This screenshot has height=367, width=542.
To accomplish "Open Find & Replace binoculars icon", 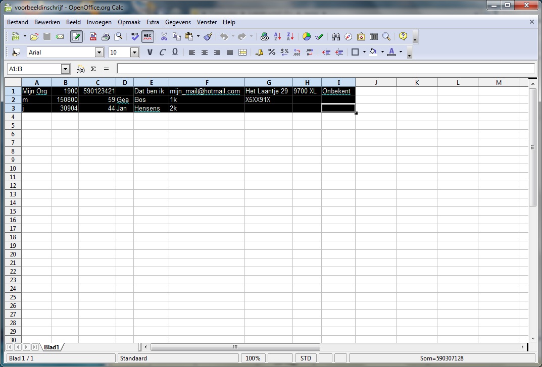I will 336,37.
